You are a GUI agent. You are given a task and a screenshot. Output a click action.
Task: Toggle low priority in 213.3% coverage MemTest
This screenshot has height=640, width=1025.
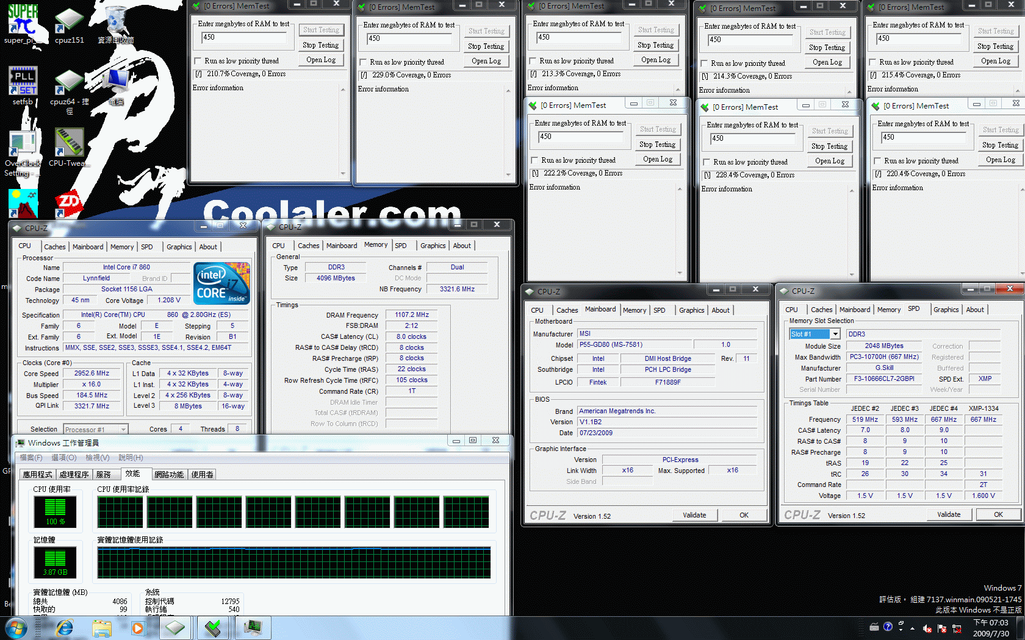pyautogui.click(x=533, y=61)
